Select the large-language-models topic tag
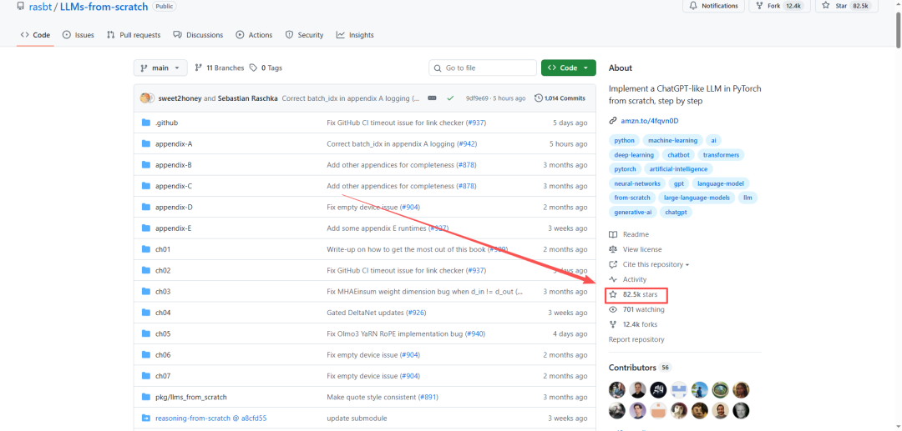 pyautogui.click(x=696, y=198)
